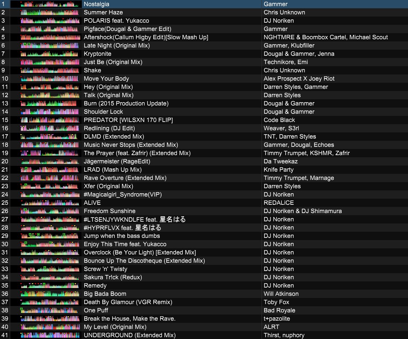
Task: Select the track One Puff
Action: click(x=96, y=310)
